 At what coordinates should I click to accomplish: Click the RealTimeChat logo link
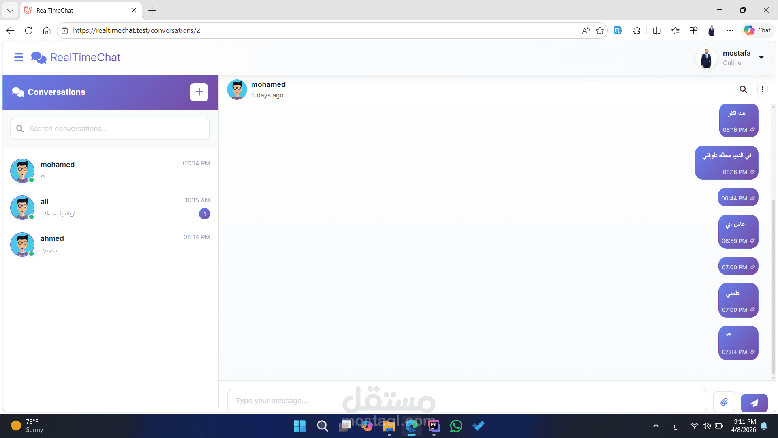(76, 58)
